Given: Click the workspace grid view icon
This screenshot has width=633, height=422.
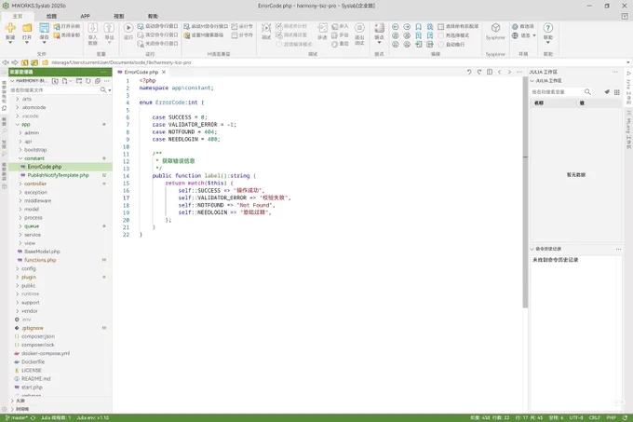Looking at the screenshot, I should click(617, 92).
